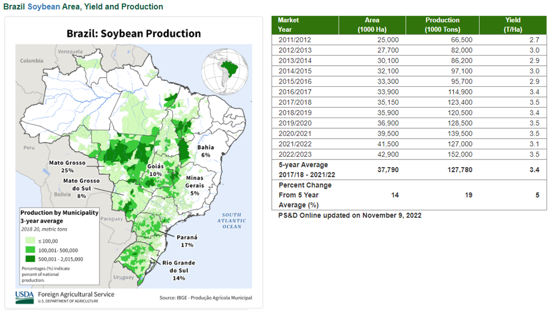This screenshot has height=310, width=553.
Task: Select the Rio Grande do Sul label
Action: click(179, 270)
